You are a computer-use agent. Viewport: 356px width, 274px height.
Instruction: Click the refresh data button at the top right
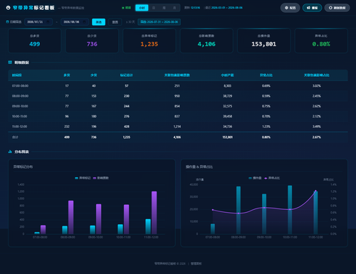click(x=337, y=8)
